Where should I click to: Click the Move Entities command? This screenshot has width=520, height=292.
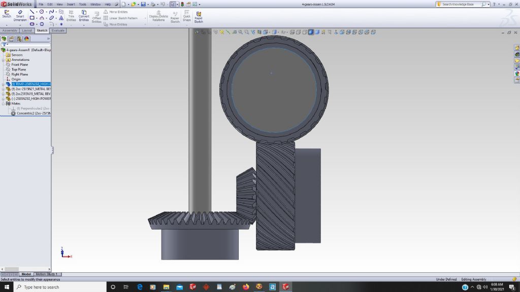pos(115,24)
